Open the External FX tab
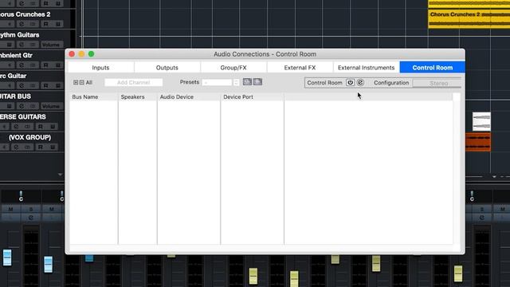This screenshot has height=287, width=510. click(300, 67)
